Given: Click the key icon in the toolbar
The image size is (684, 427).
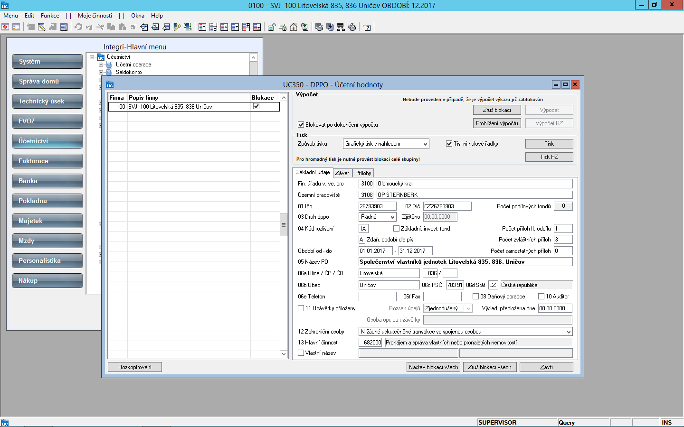Looking at the screenshot, I should (177, 27).
